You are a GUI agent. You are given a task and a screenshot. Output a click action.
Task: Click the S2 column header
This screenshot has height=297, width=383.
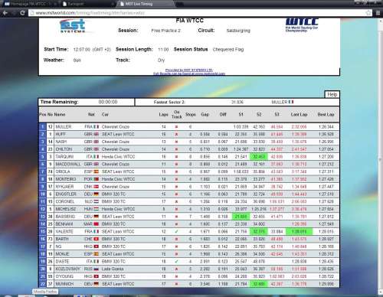[x=259, y=115]
